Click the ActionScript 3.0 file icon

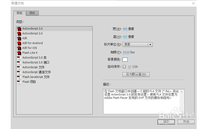(x=19, y=29)
